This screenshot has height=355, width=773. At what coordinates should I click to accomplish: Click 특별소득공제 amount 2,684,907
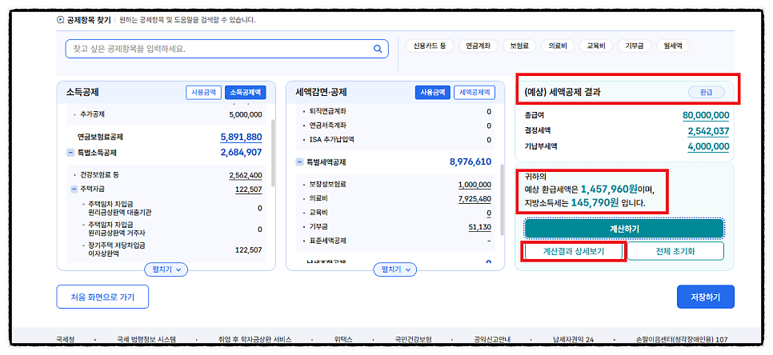click(x=242, y=153)
